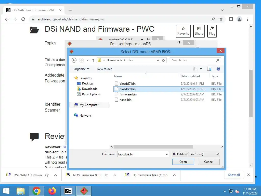Select Favorites in navigation pane

[83, 78]
